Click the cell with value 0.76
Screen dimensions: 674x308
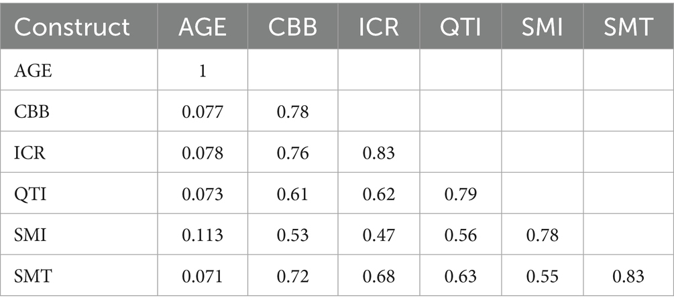click(x=292, y=153)
